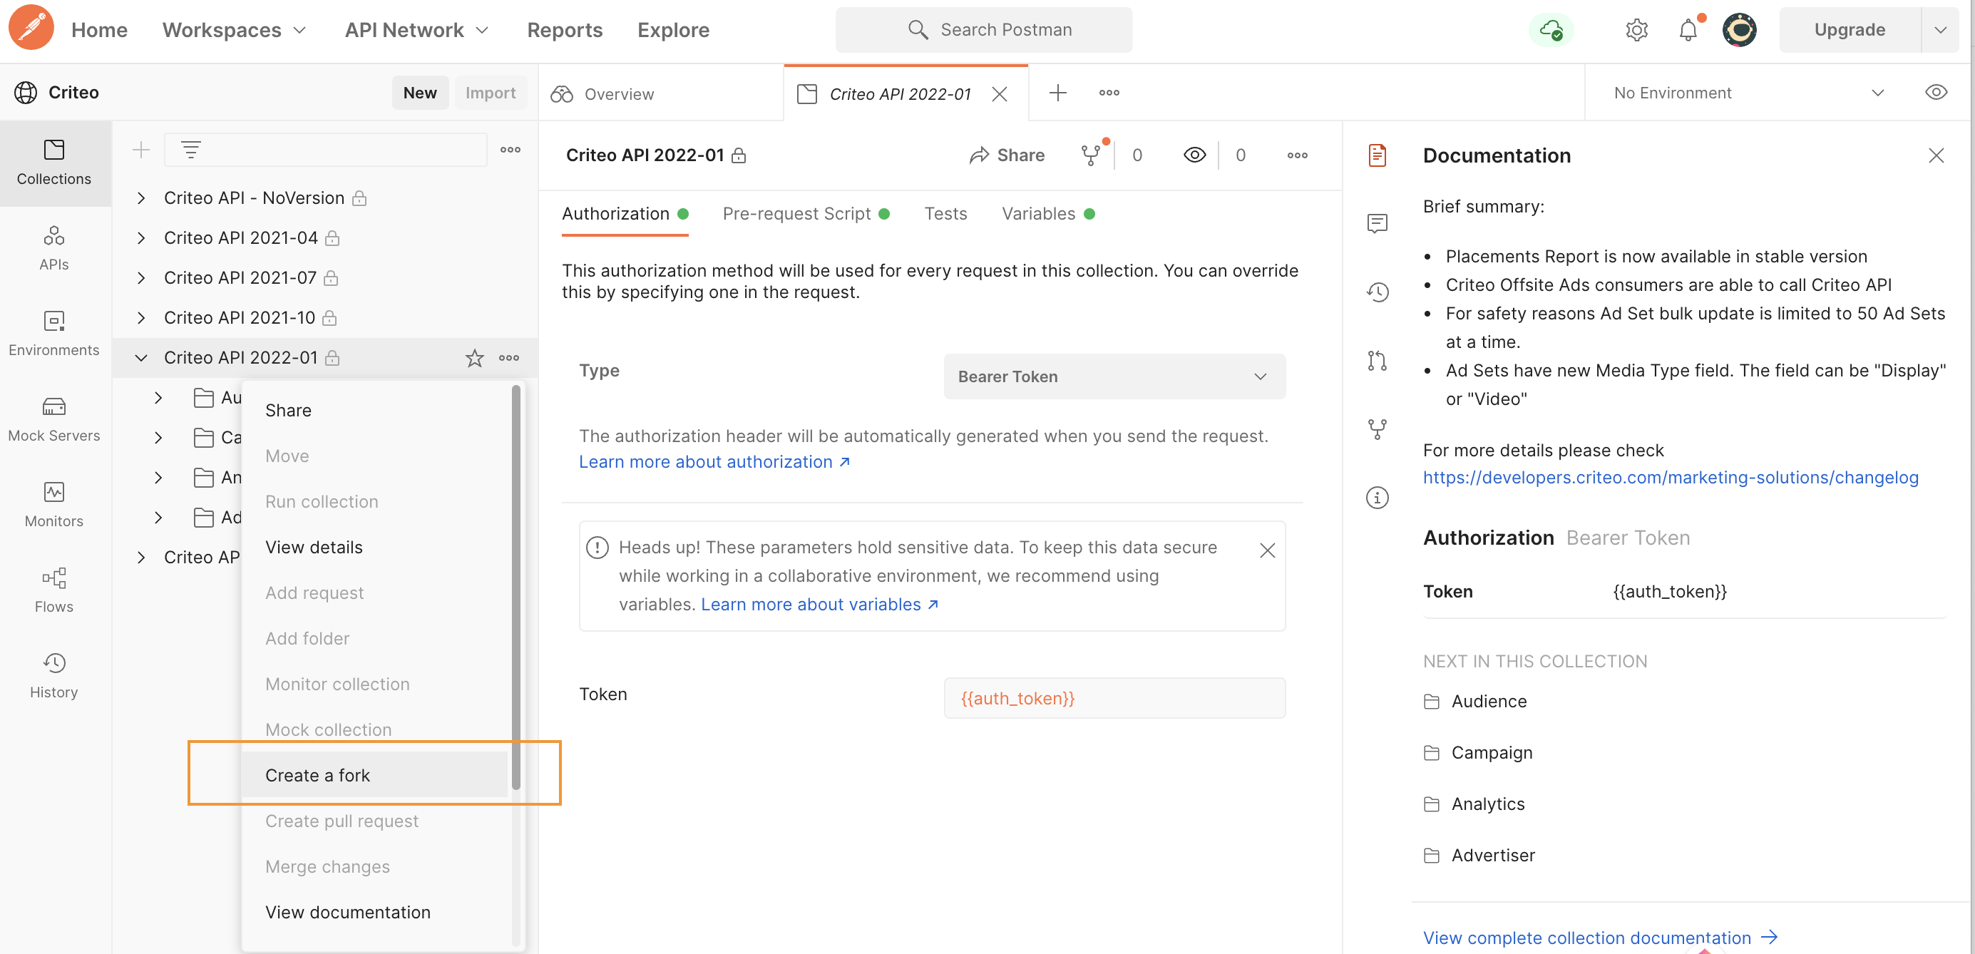The width and height of the screenshot is (1975, 954).
Task: Open the Pull requests icon in right sidebar
Action: pos(1377,361)
